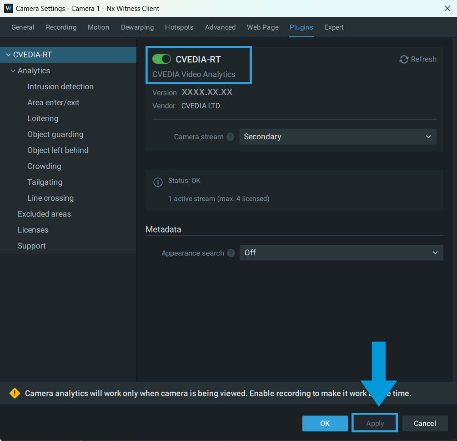Open the Appearance search dropdown
Image resolution: width=457 pixels, height=441 pixels.
point(341,253)
